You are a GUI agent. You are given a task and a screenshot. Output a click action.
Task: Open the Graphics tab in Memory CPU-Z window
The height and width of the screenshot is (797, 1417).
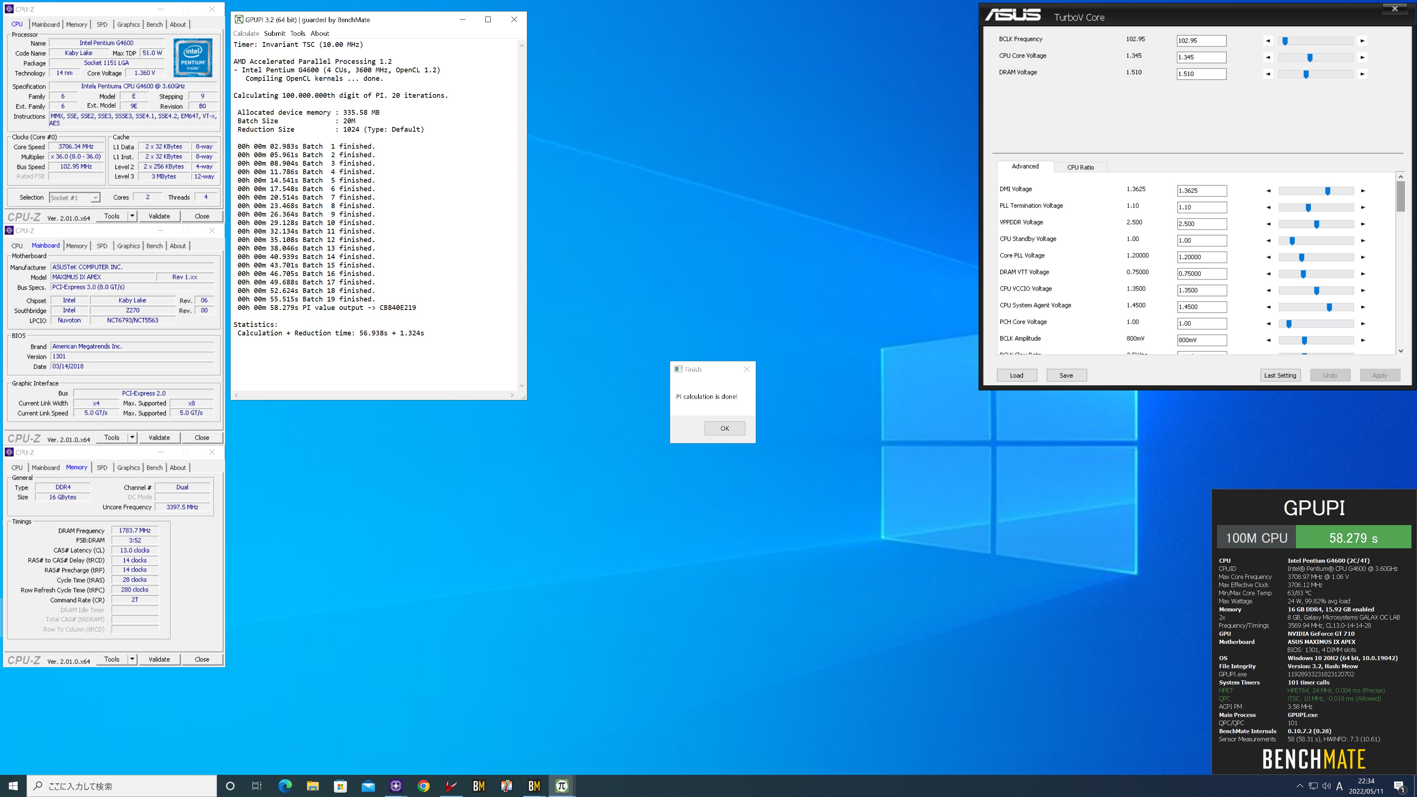pyautogui.click(x=128, y=467)
